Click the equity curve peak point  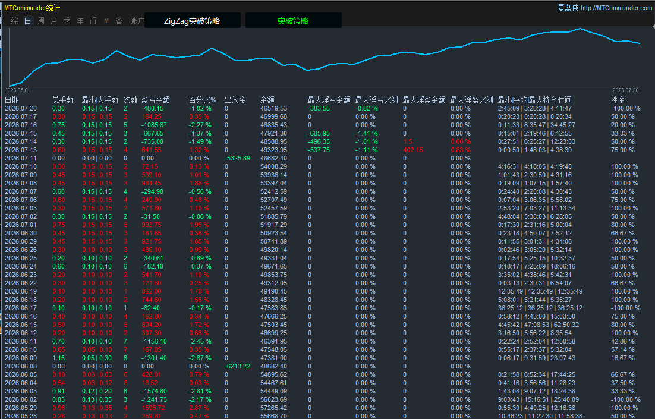click(580, 29)
